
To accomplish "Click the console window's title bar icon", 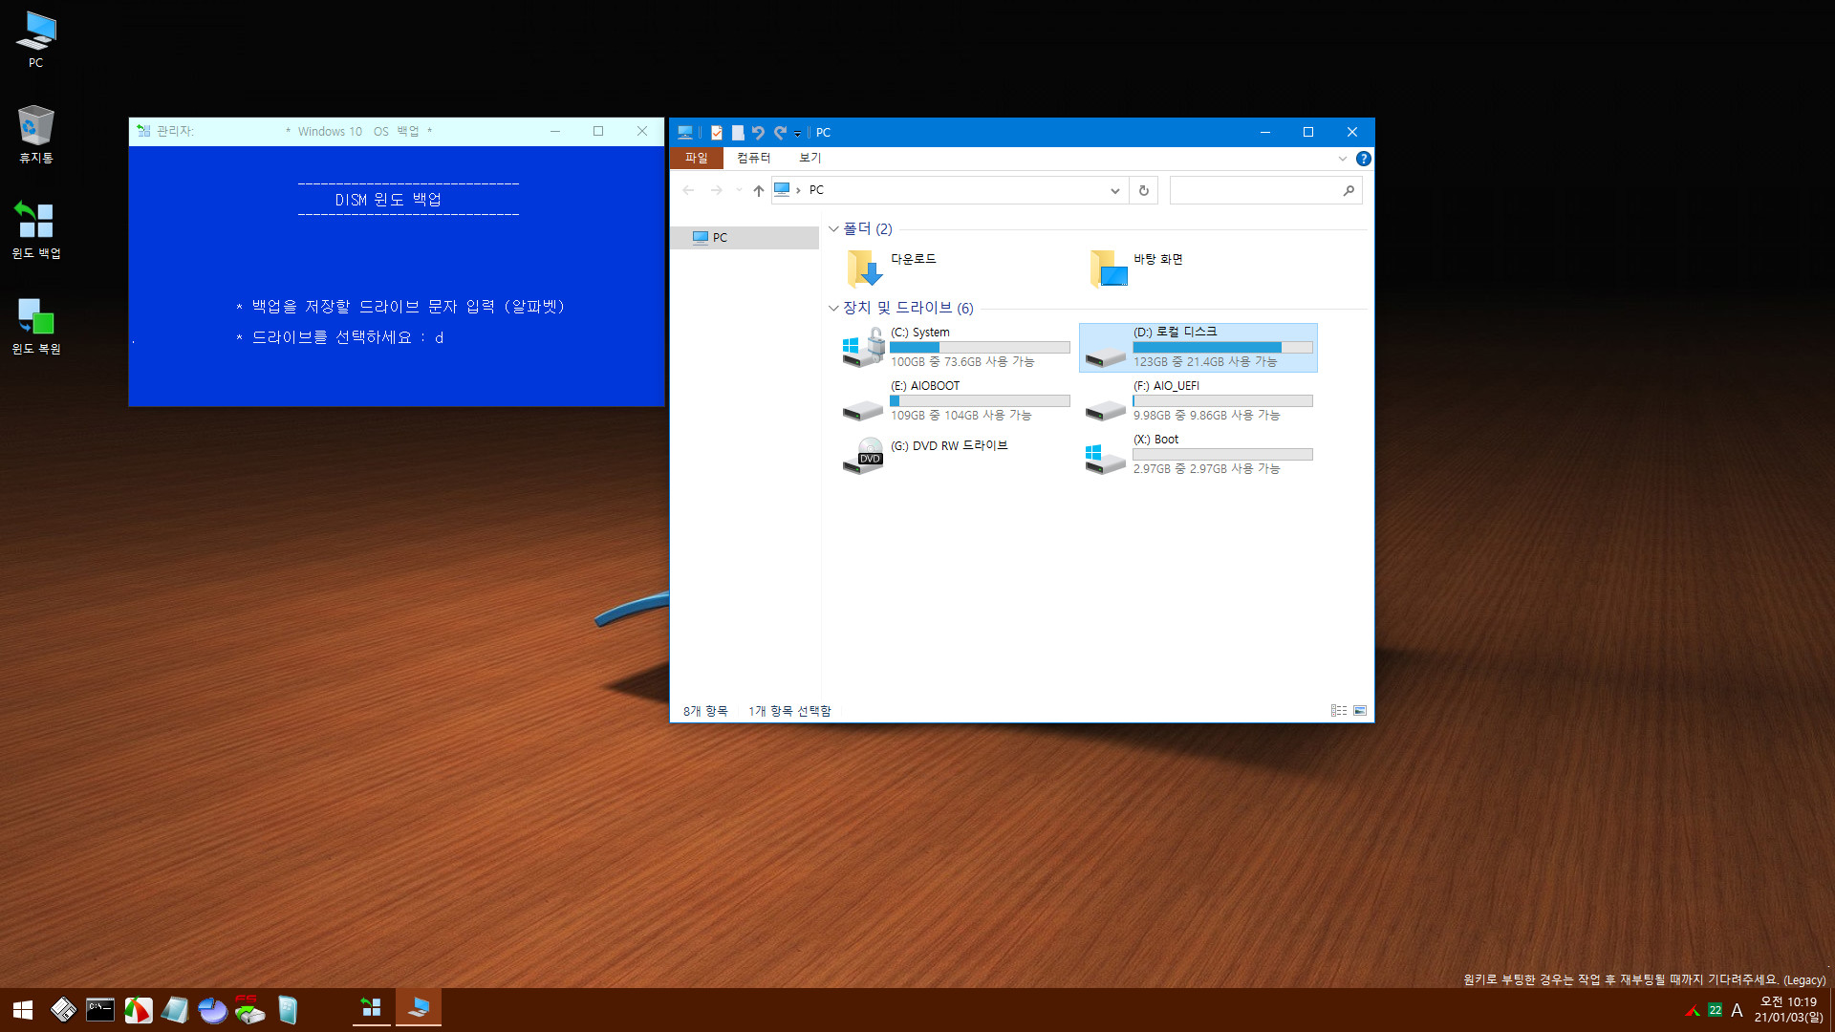I will (143, 131).
